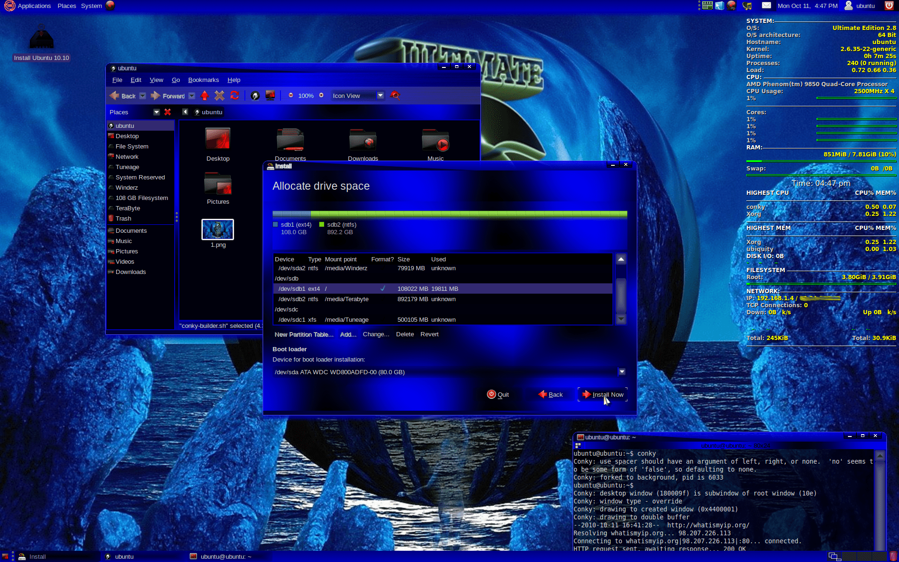The width and height of the screenshot is (899, 562).
Task: Click the Install Now button
Action: (603, 395)
